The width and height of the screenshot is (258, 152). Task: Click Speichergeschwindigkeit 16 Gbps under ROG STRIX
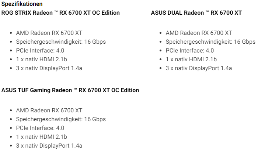[x=61, y=42]
